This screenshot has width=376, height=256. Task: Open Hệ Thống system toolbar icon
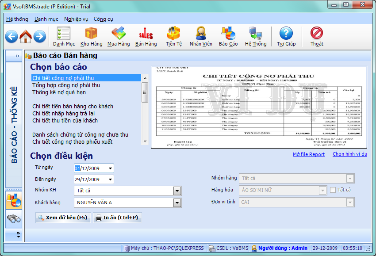[x=256, y=36]
